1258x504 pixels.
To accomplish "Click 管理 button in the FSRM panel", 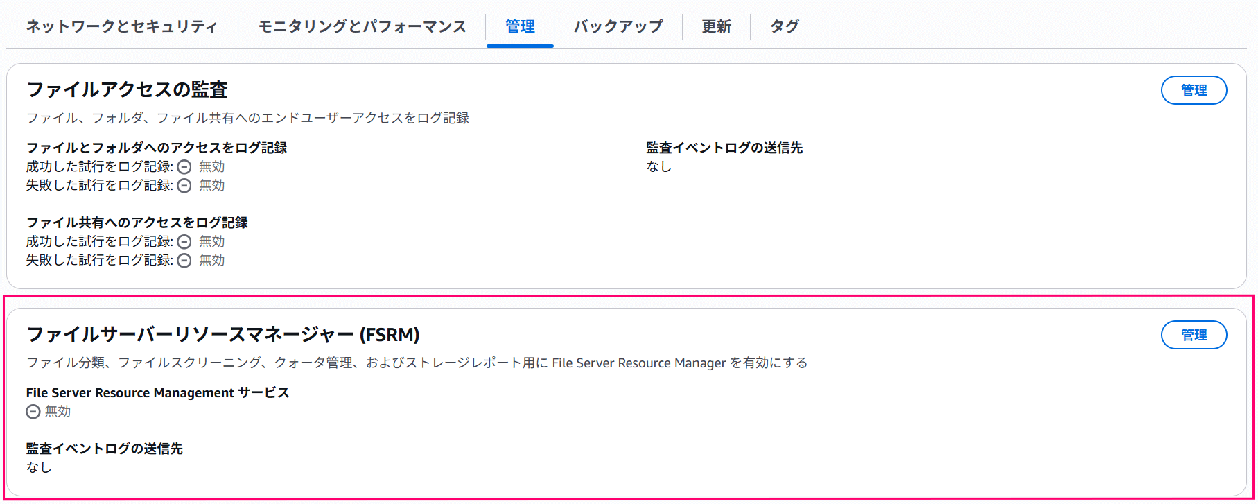I will click(x=1194, y=335).
